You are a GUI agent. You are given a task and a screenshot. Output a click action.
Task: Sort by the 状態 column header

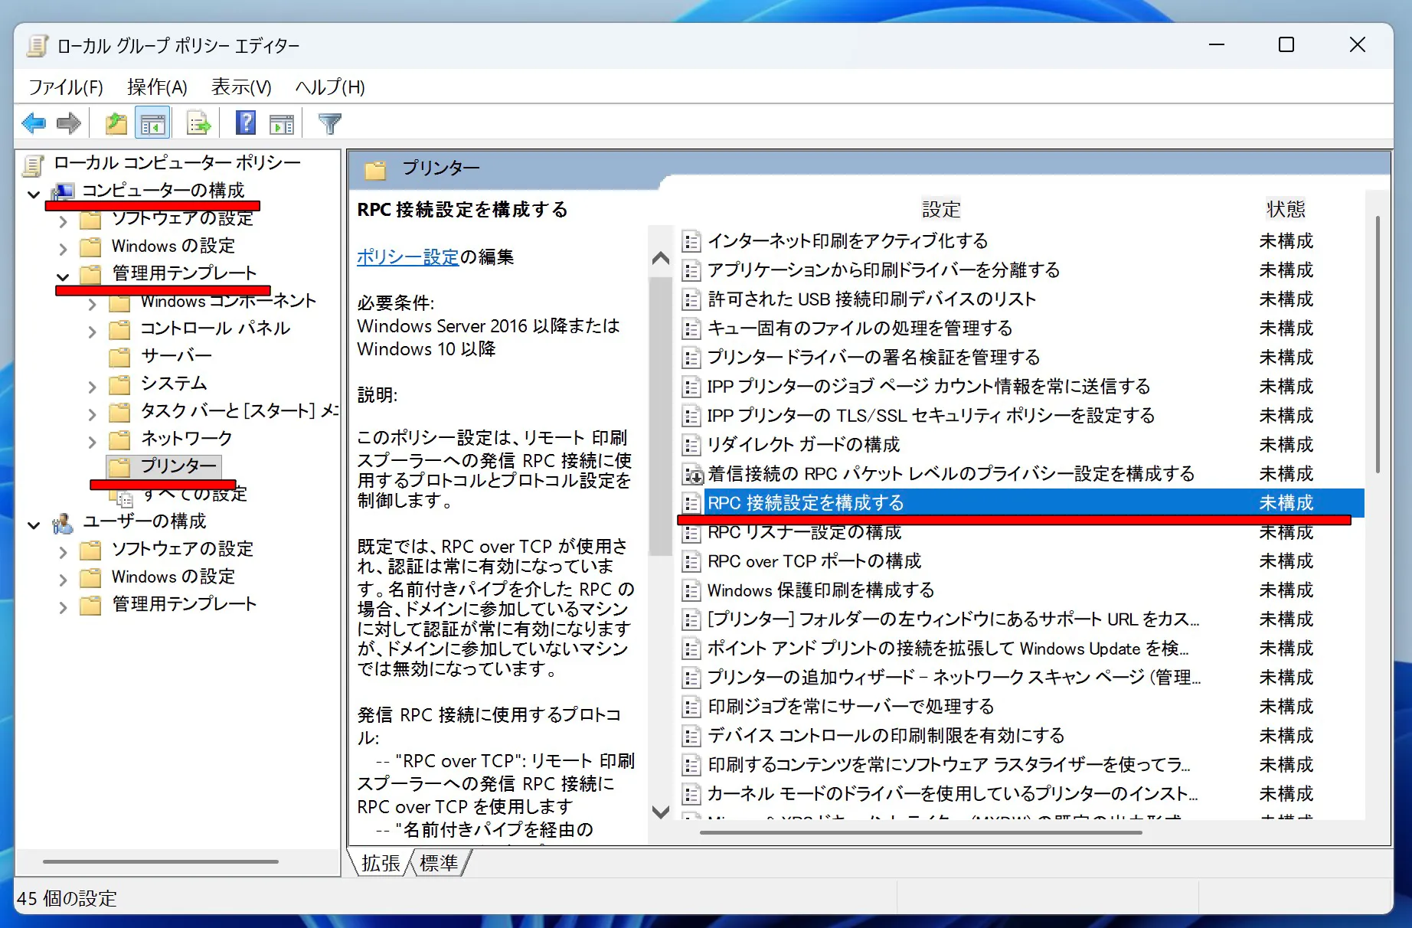pyautogui.click(x=1286, y=209)
